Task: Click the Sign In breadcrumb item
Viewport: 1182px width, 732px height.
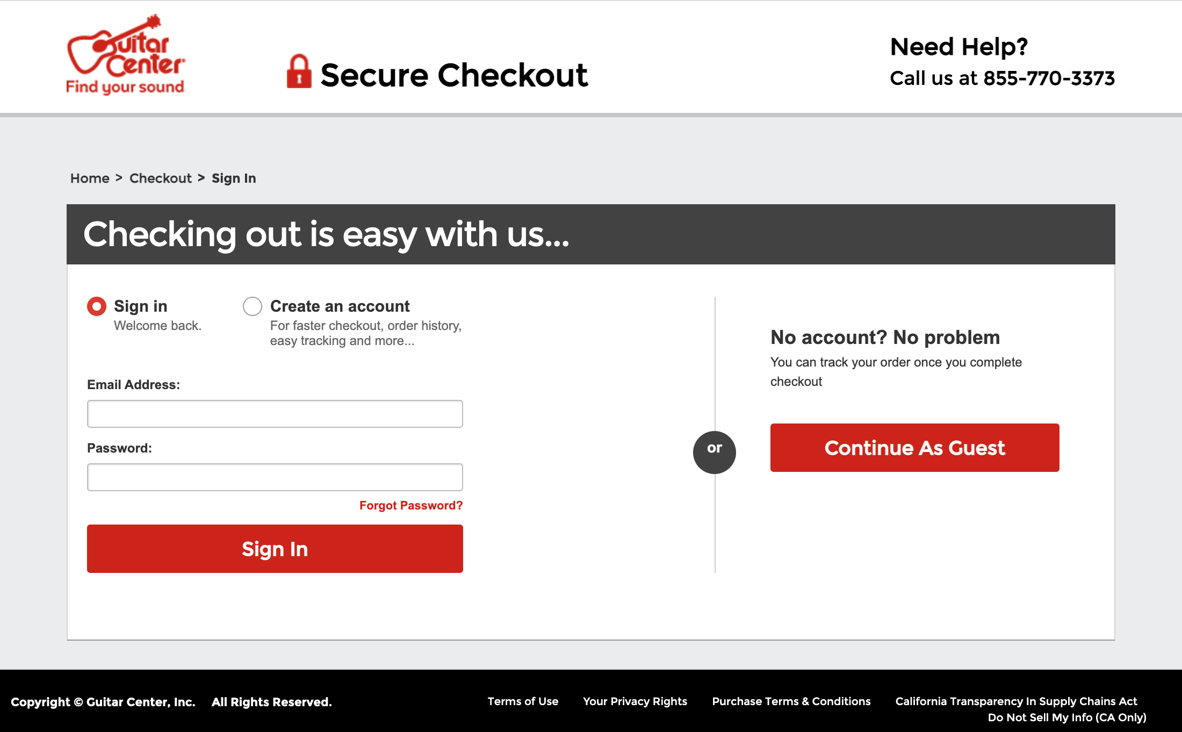Action: coord(234,178)
